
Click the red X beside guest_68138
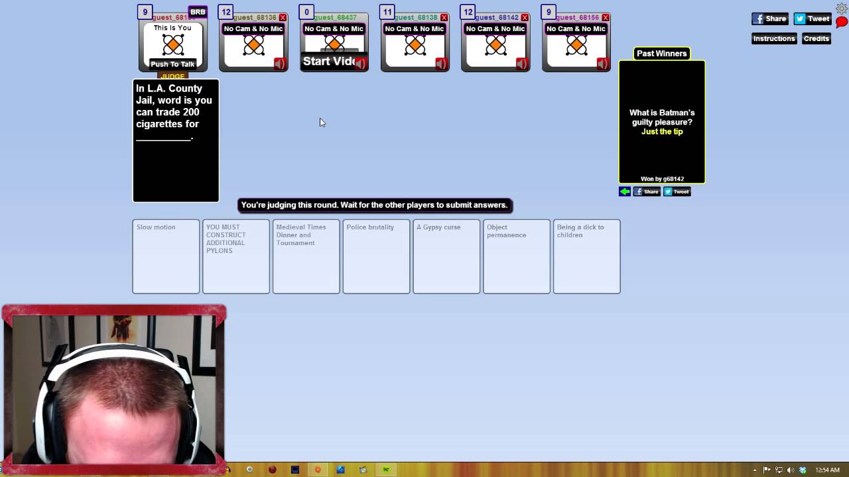(x=444, y=17)
